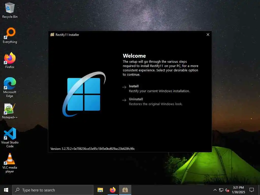Click the version string at bottom of installer
Image resolution: width=260 pixels, height=195 pixels.
click(92, 149)
